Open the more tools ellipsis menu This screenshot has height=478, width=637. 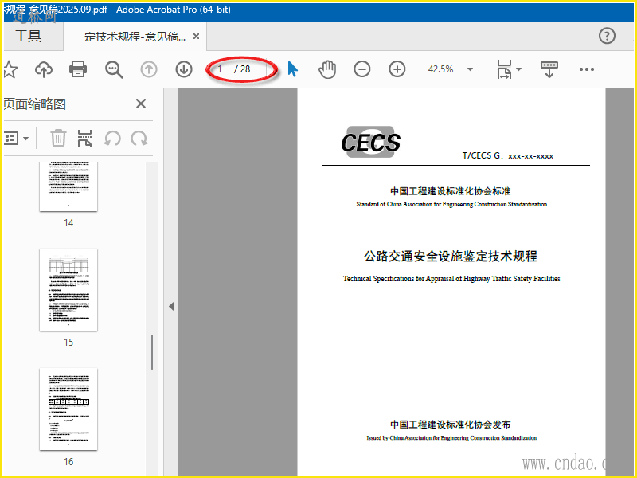(587, 69)
